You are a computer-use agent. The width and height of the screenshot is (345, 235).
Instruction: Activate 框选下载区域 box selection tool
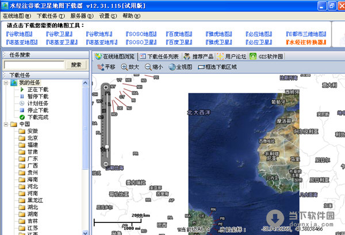click(x=217, y=67)
